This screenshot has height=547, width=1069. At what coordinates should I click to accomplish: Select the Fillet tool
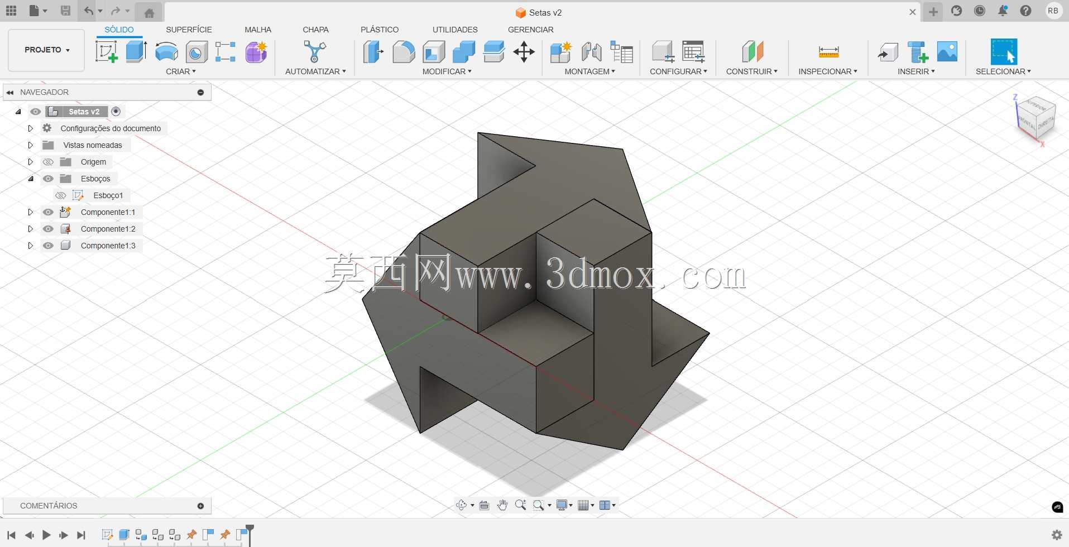coord(404,52)
